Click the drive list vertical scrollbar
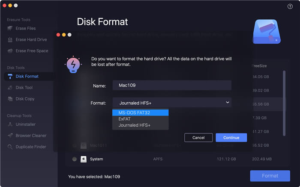Screen dimensions: 300x187 coord(284,103)
